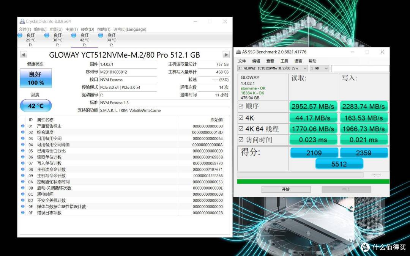Toggle the 访问时间 access time checkbox
410x256 pixels.
[x=241, y=140]
